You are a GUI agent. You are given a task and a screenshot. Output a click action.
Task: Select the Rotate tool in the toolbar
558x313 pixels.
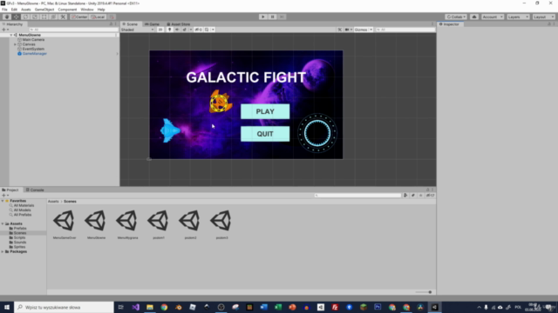(x=25, y=17)
